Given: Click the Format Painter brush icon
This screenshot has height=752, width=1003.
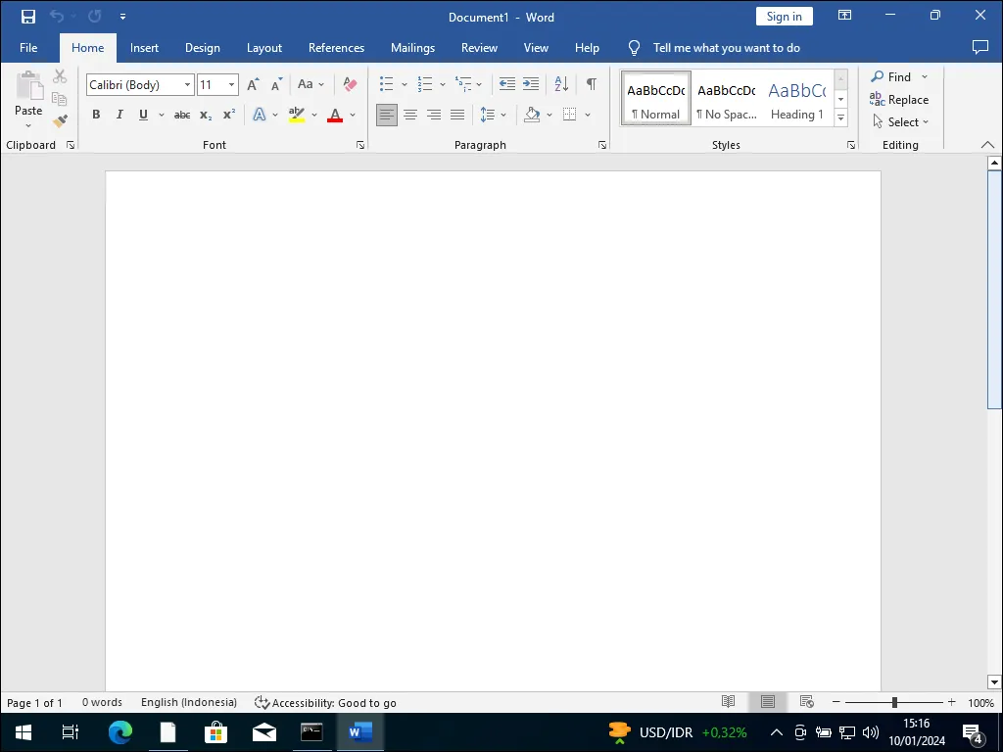Looking at the screenshot, I should [x=60, y=121].
